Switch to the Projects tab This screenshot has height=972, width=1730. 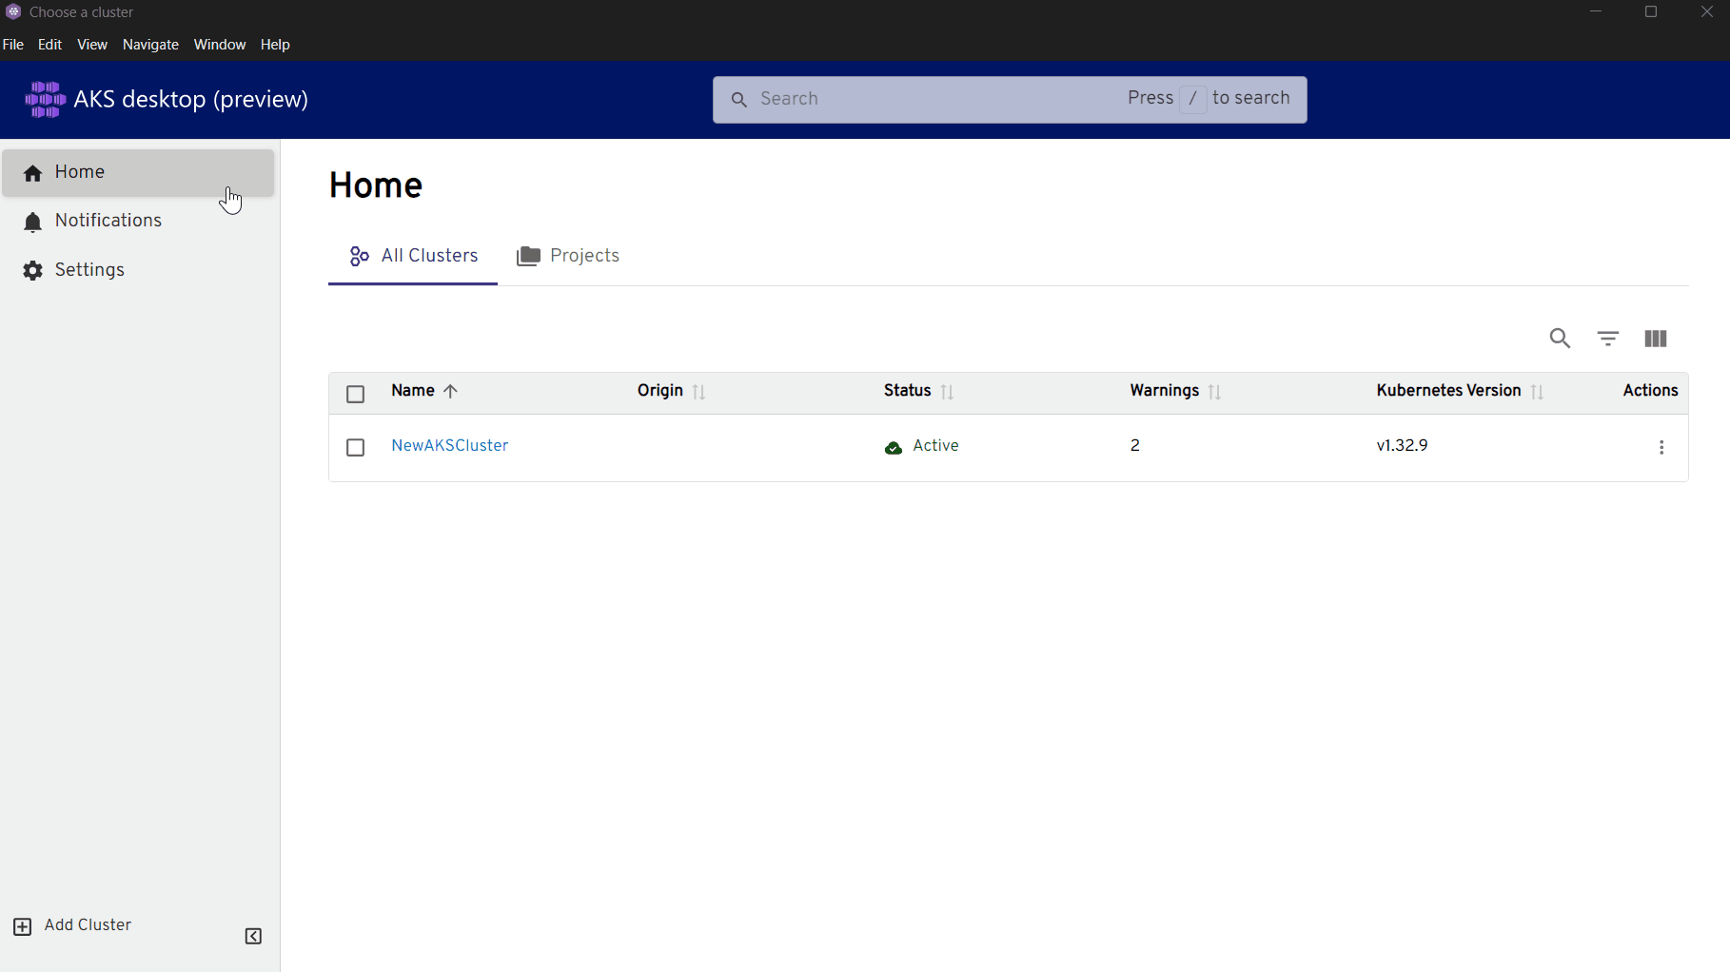568,256
